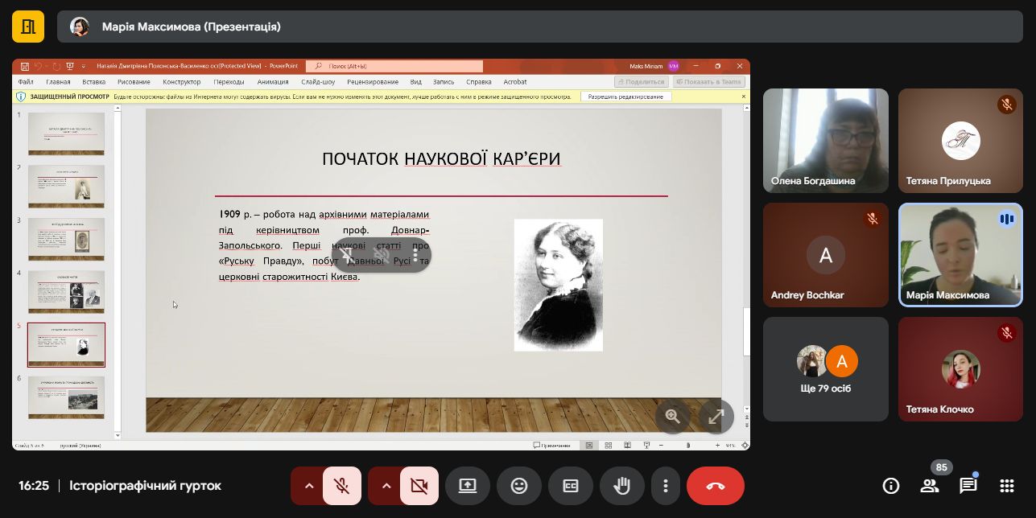Expand presentation to full screen
This screenshot has height=518, width=1036.
pos(716,417)
